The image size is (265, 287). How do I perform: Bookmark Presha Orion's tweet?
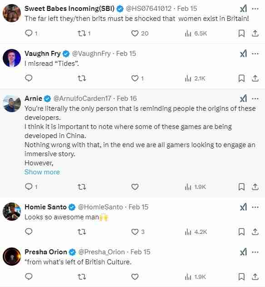point(241,277)
